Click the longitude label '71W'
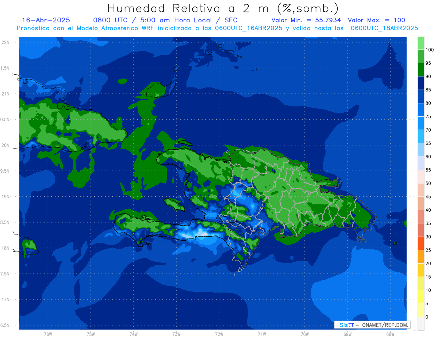The image size is (438, 339). (262, 334)
